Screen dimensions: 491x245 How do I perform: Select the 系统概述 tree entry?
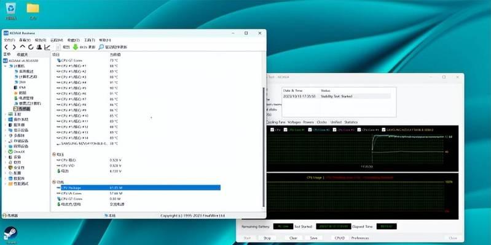(x=24, y=72)
